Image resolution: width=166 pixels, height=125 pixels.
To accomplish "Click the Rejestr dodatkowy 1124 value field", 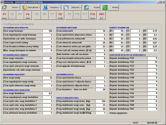I will 152,70.
